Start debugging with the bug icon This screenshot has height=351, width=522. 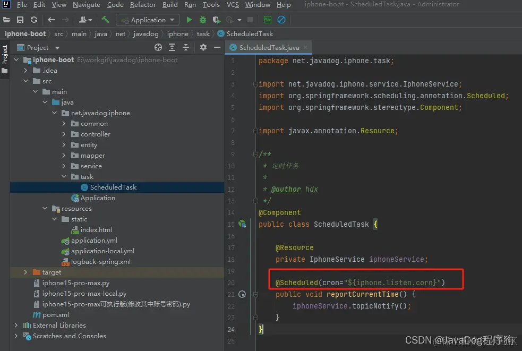tap(202, 20)
